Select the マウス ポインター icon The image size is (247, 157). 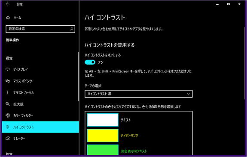click(x=8, y=81)
